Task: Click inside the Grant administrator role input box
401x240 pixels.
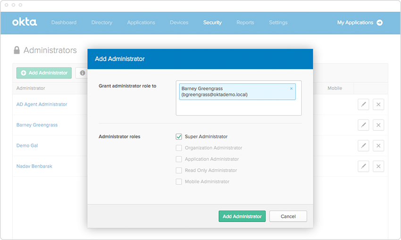Action: tap(238, 108)
